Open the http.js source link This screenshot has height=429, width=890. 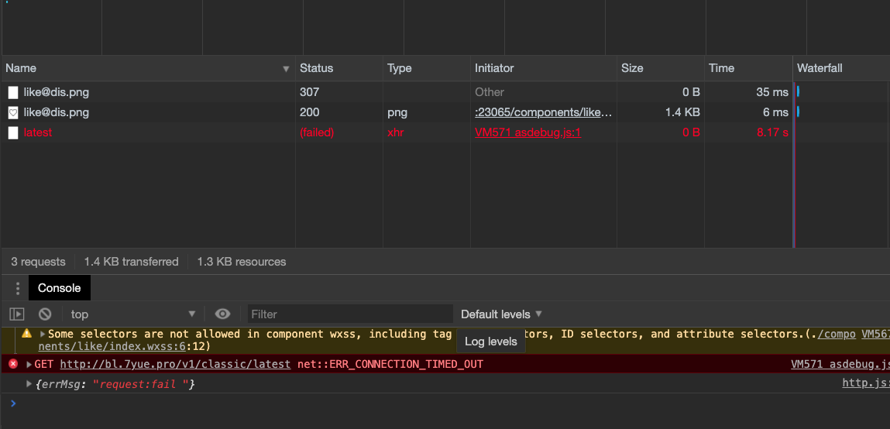click(x=865, y=383)
